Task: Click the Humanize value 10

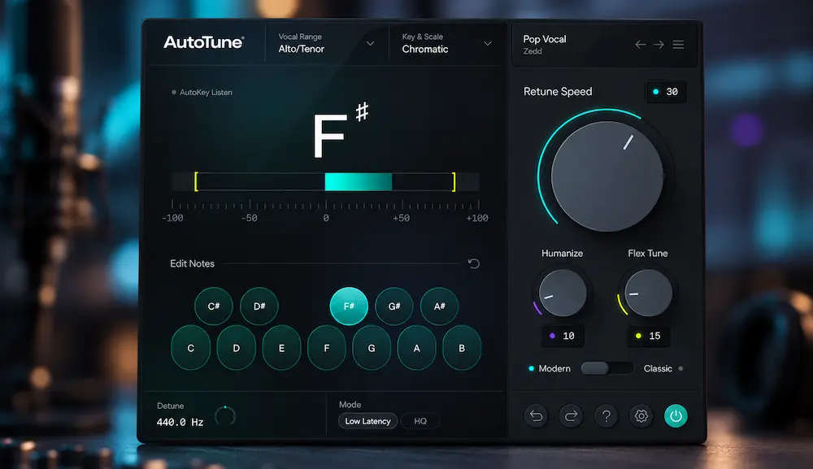Action: point(563,336)
